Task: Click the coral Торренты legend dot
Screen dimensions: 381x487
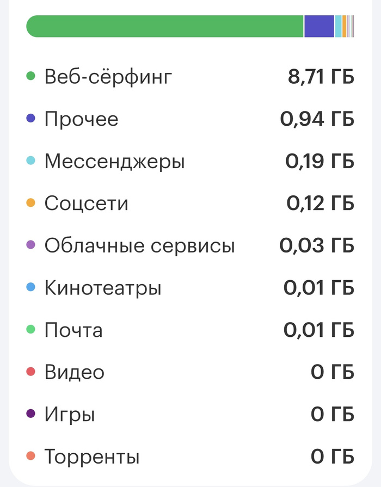Action: [x=30, y=457]
